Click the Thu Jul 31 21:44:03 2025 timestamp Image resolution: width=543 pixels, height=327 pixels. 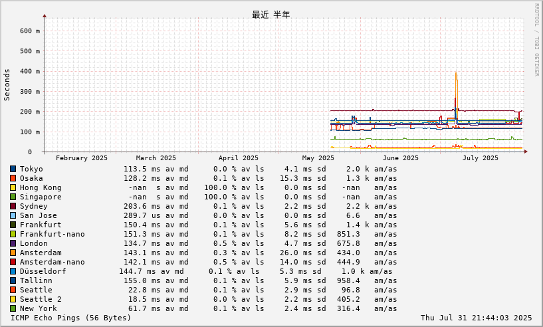(x=476, y=318)
